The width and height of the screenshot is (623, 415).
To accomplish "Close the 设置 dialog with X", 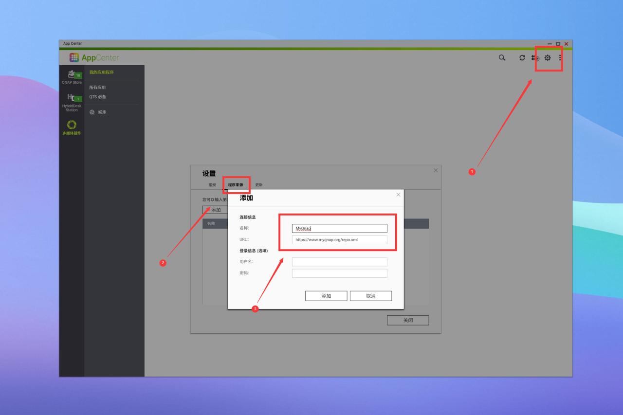I will [436, 170].
